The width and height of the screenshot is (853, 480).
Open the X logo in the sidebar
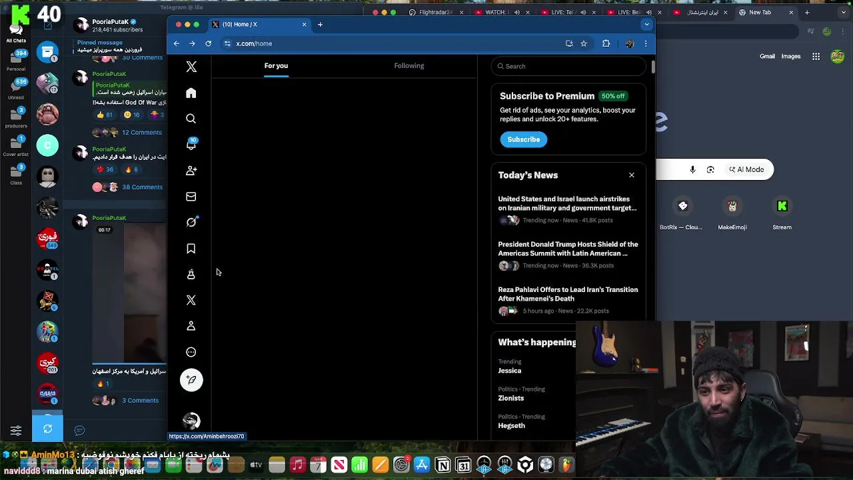coord(191,67)
